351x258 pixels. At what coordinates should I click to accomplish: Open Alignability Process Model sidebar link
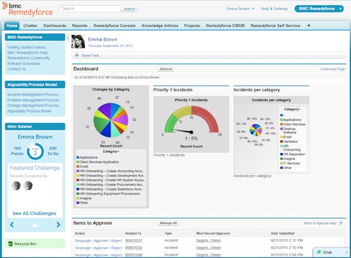[x=29, y=111]
